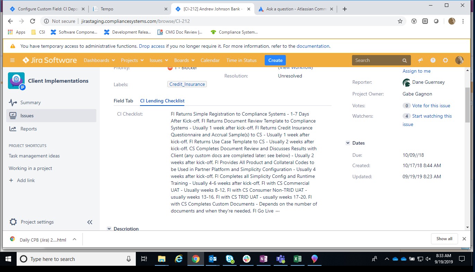This screenshot has width=475, height=272.
Task: Select the CI Lending Checklist tab
Action: (x=162, y=101)
